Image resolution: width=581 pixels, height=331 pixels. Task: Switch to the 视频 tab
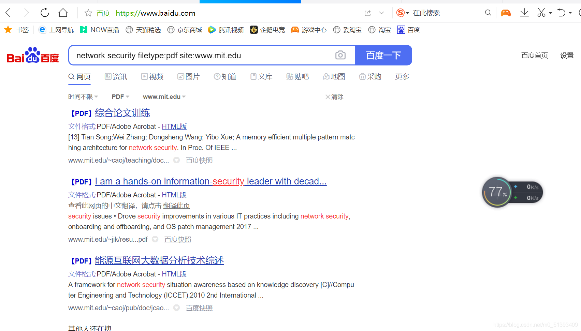(152, 77)
